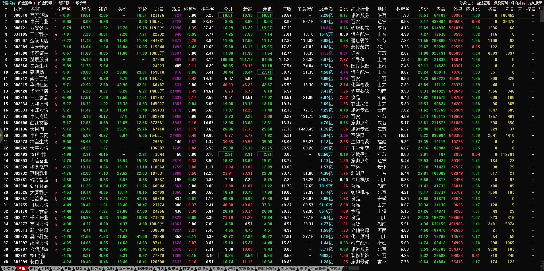Select the 科创 market tab
Screen dimensions: 544x271
(x=45, y=268)
